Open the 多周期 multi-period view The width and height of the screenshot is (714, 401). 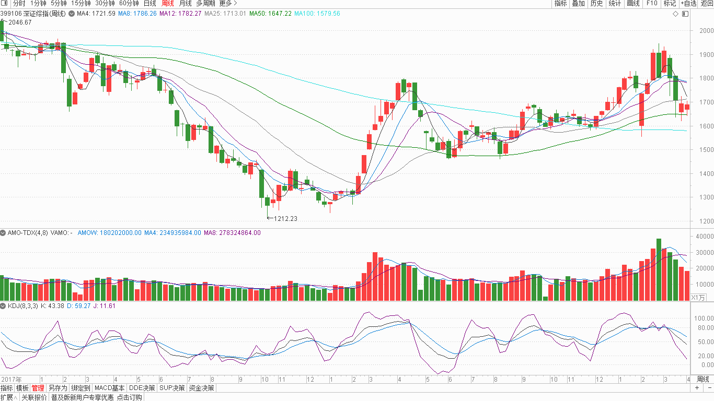click(x=206, y=4)
